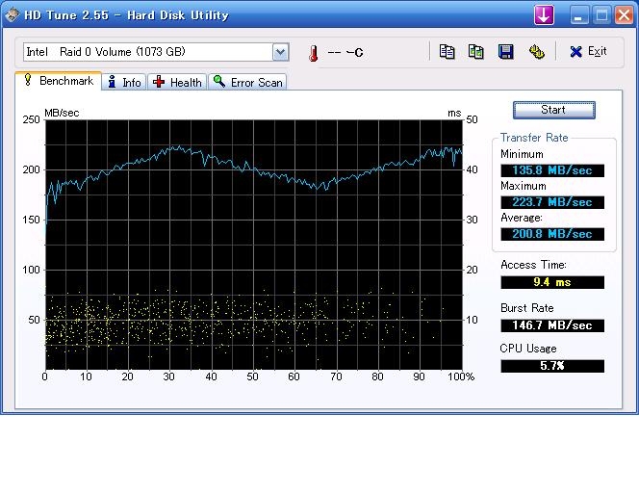Click the ms axis label
The height and width of the screenshot is (493, 639).
coord(454,114)
